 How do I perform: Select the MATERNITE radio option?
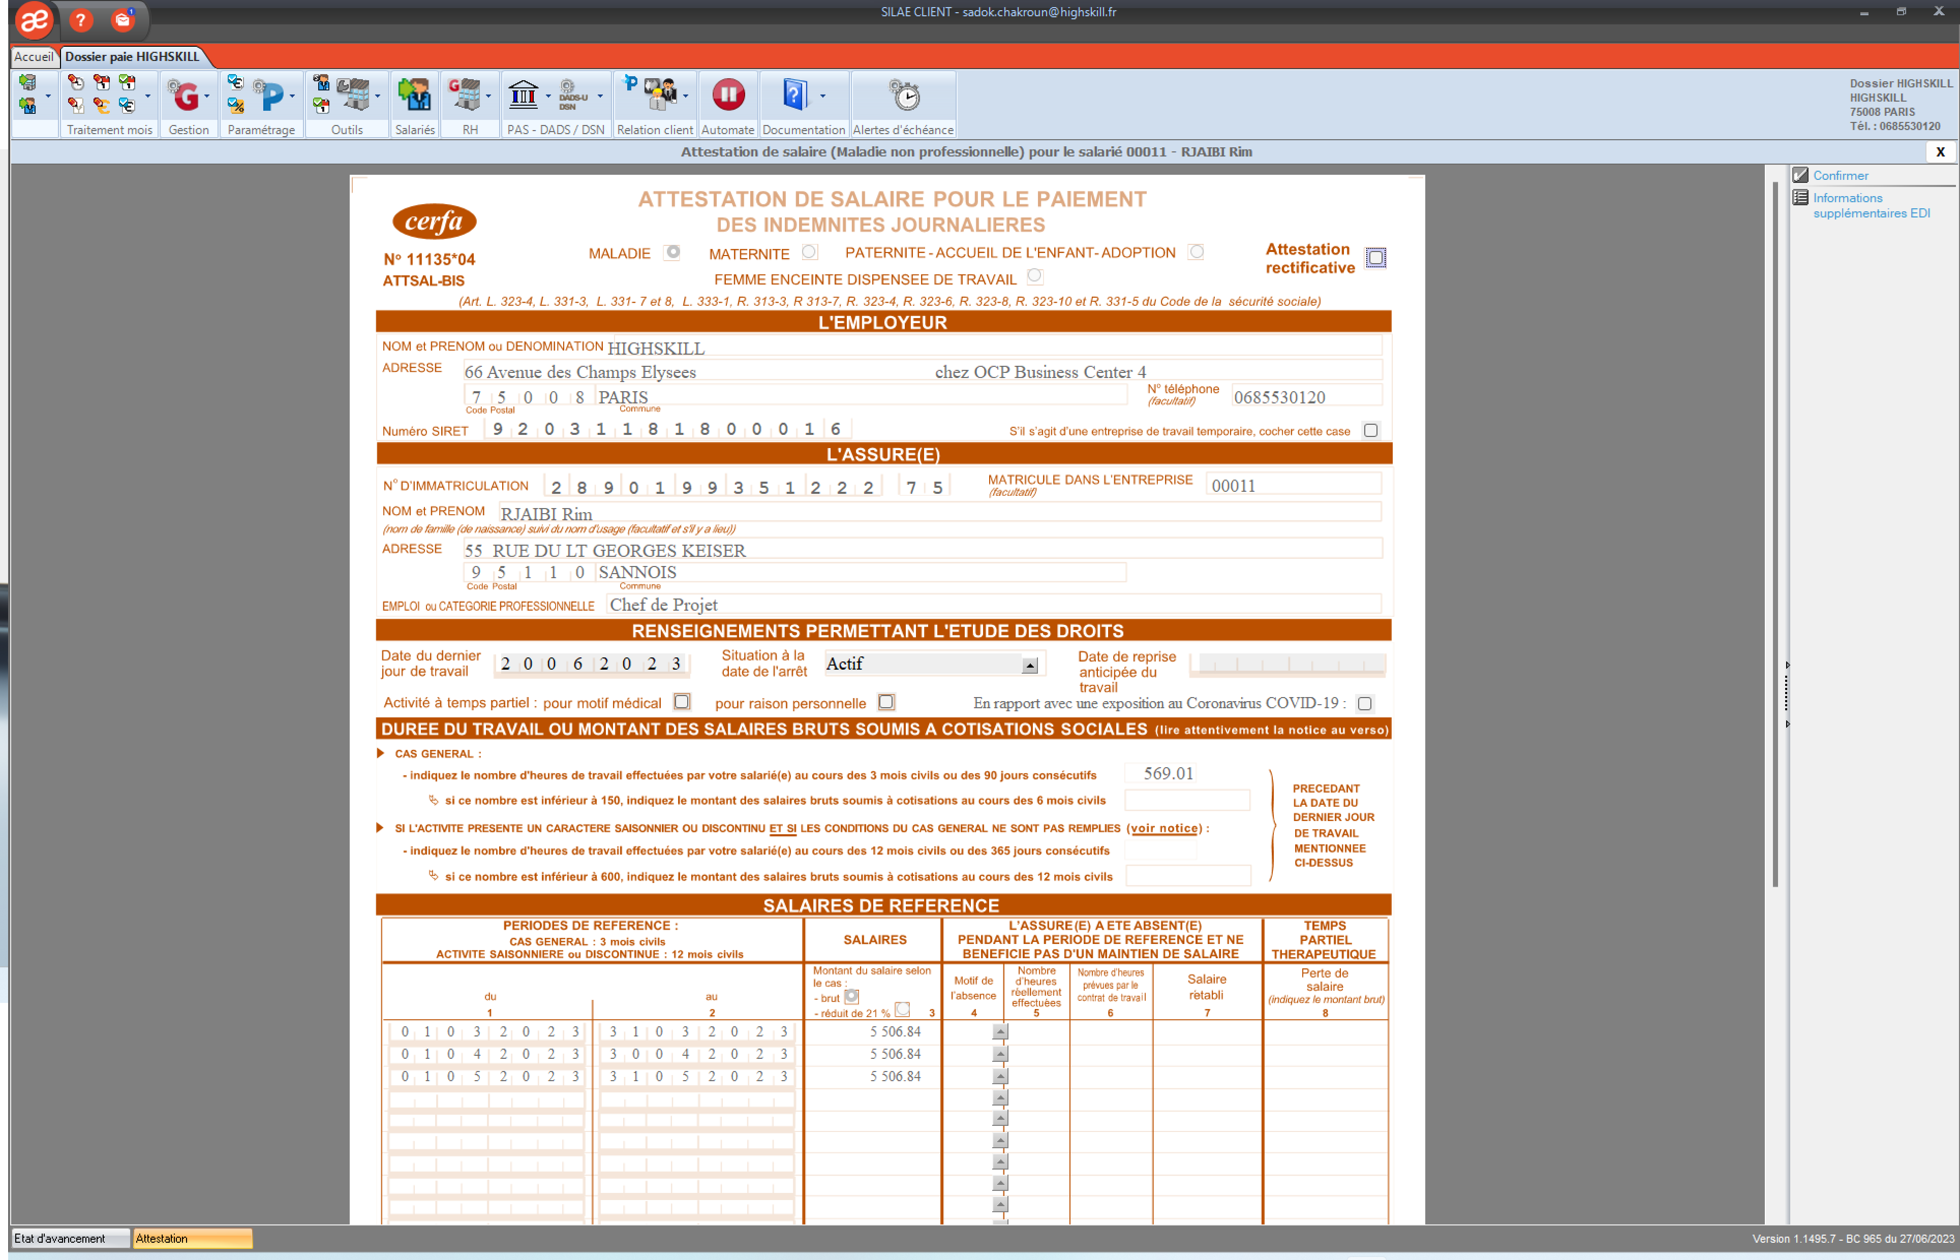coord(809,253)
